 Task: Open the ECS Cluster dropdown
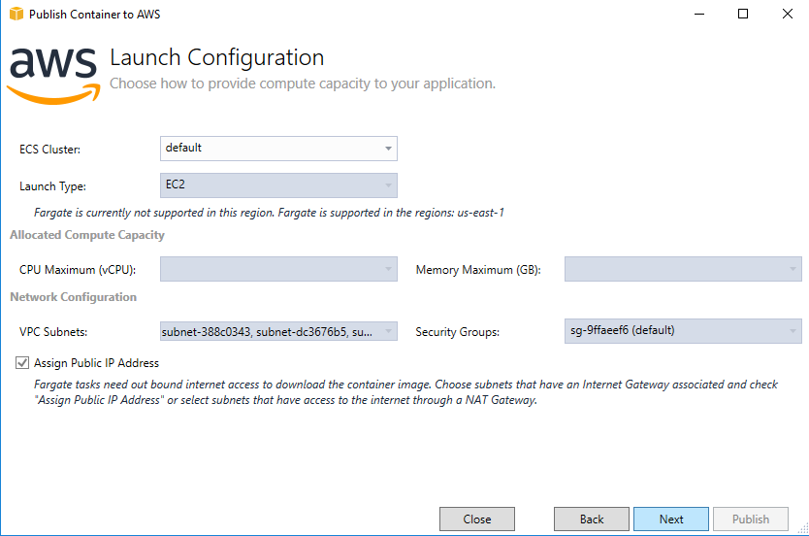coord(278,149)
